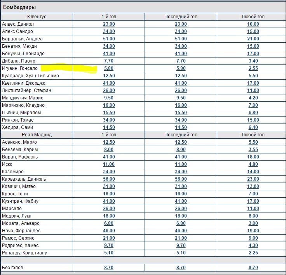Click last goal odds 26.00 for Марсело
The width and height of the screenshot is (286, 275).
coord(181,209)
